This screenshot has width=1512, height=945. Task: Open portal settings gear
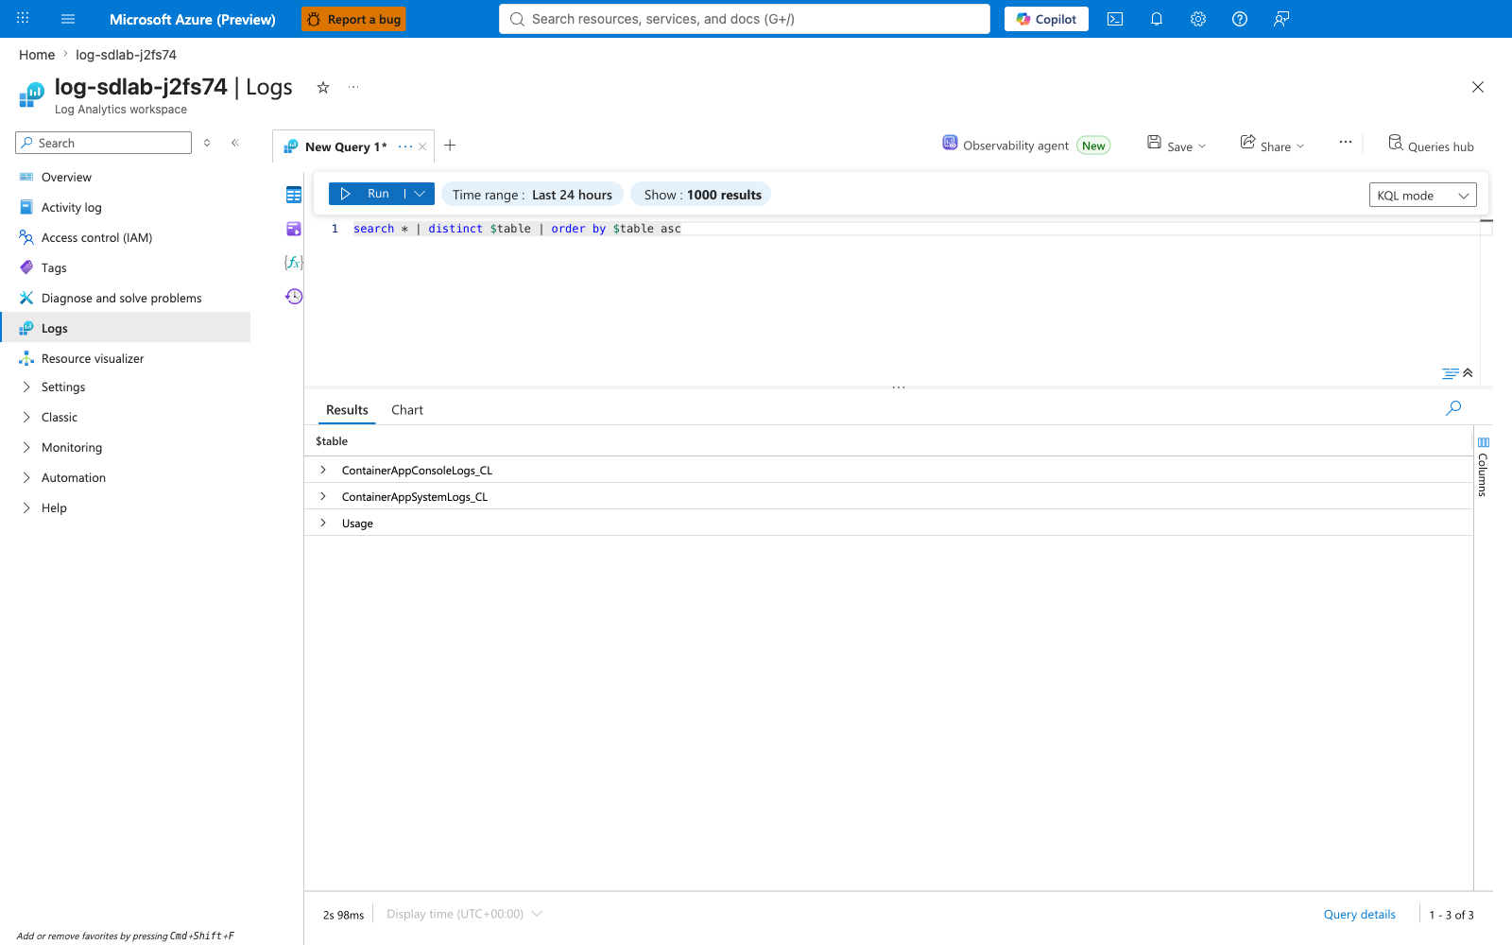click(x=1198, y=19)
